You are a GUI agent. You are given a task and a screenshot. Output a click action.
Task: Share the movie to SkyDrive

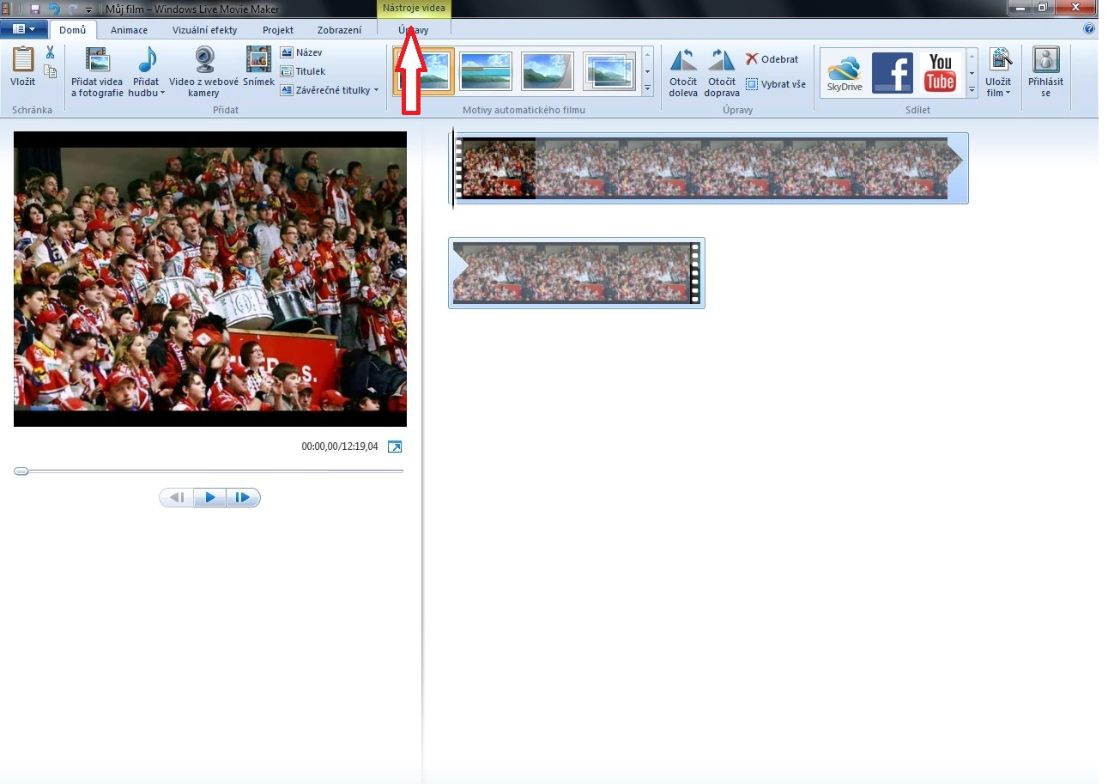point(845,73)
